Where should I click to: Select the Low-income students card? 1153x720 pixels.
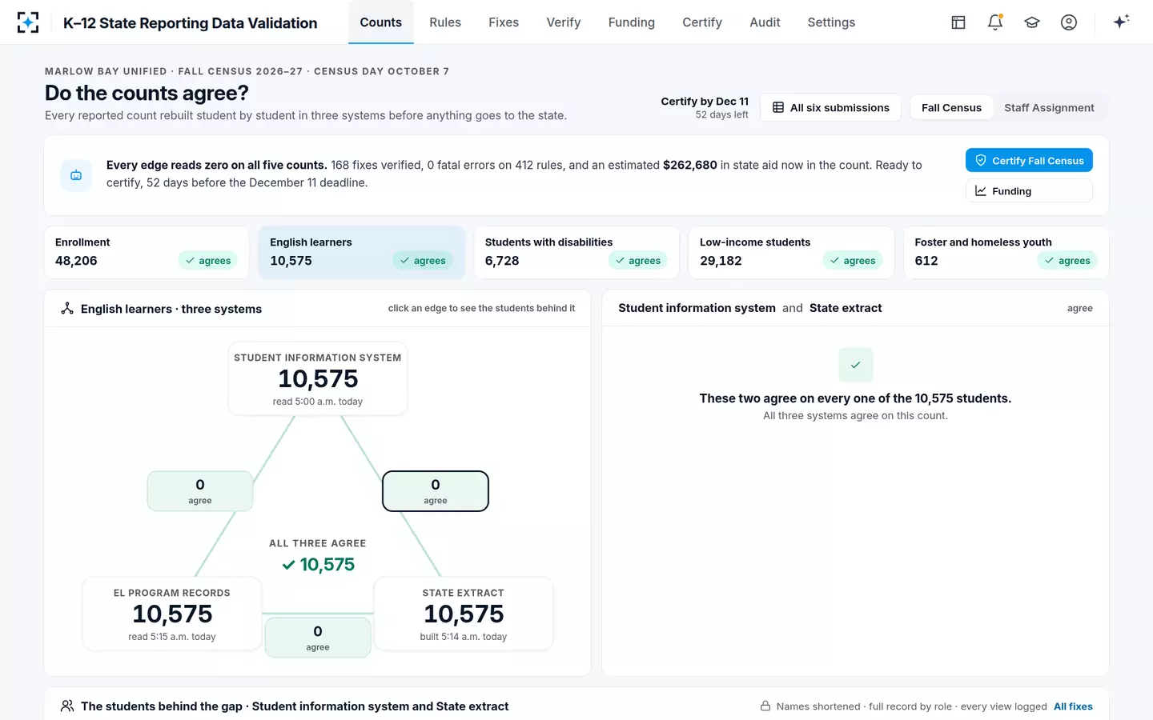coord(791,252)
